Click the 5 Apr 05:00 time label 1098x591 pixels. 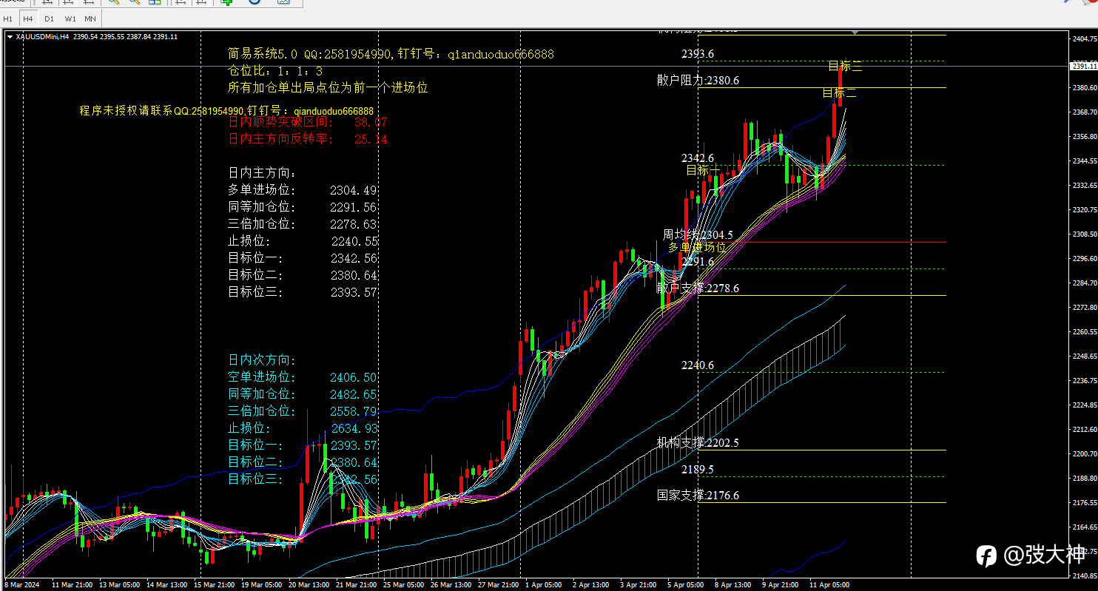pos(686,584)
